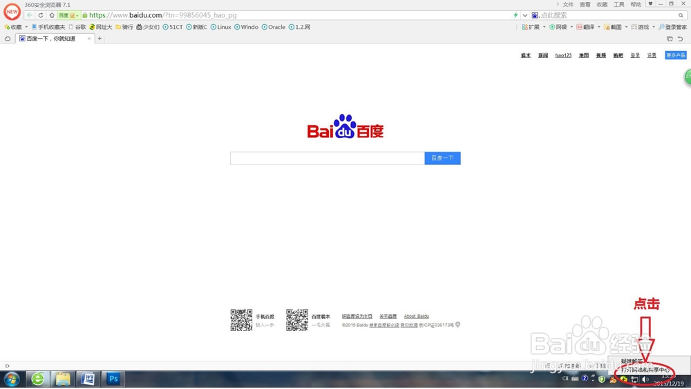
Task: Open the 地图 link
Action: click(584, 55)
